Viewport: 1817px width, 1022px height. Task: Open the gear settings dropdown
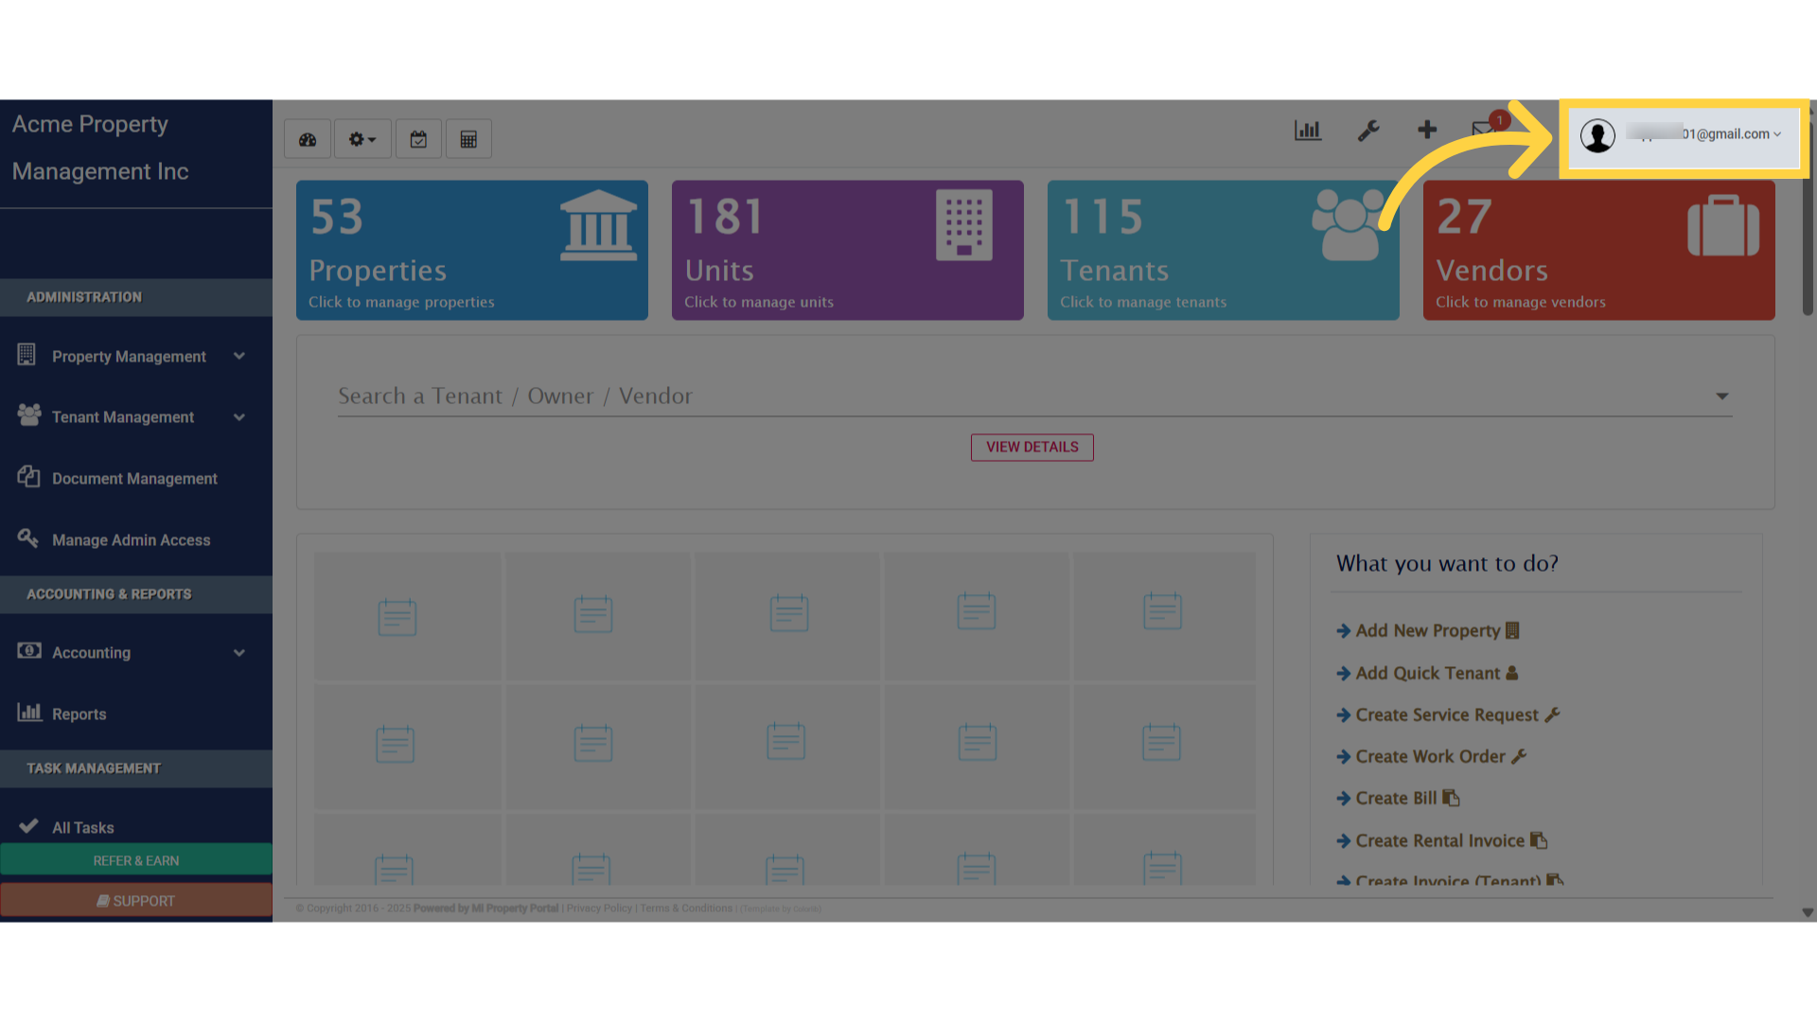tap(362, 138)
